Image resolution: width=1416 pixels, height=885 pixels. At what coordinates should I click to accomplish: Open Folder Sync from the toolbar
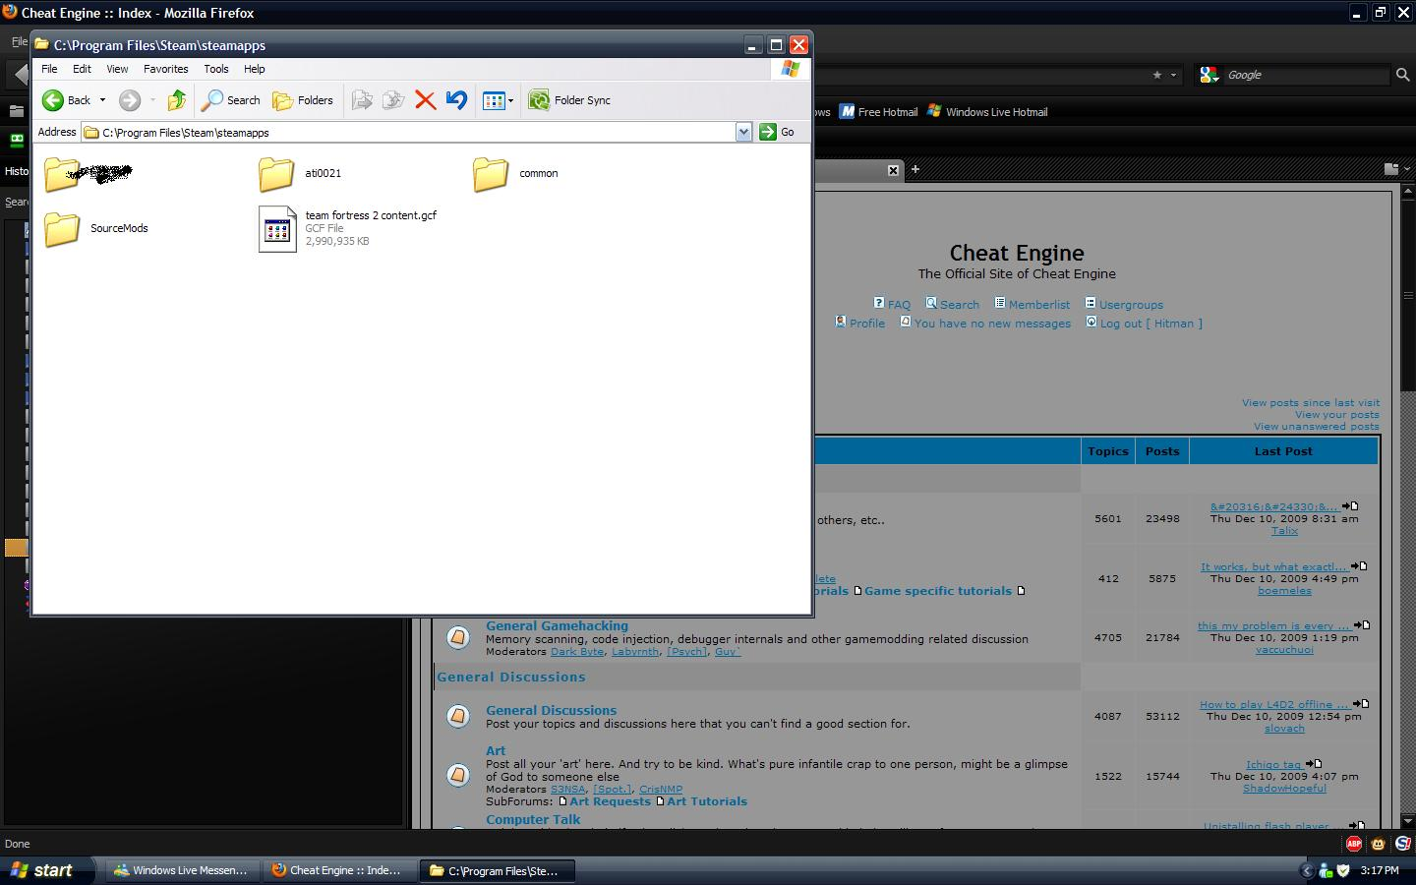tap(570, 100)
